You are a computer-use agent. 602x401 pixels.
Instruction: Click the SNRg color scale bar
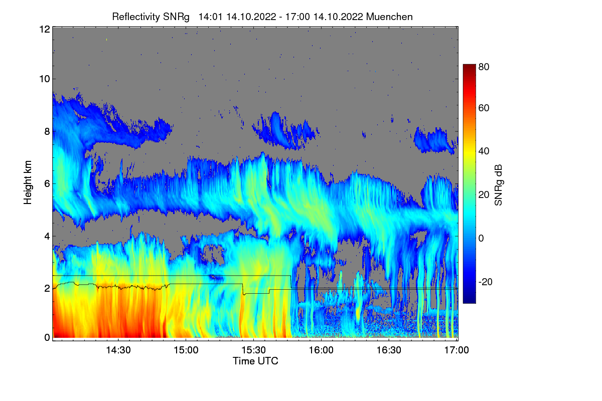click(469, 183)
